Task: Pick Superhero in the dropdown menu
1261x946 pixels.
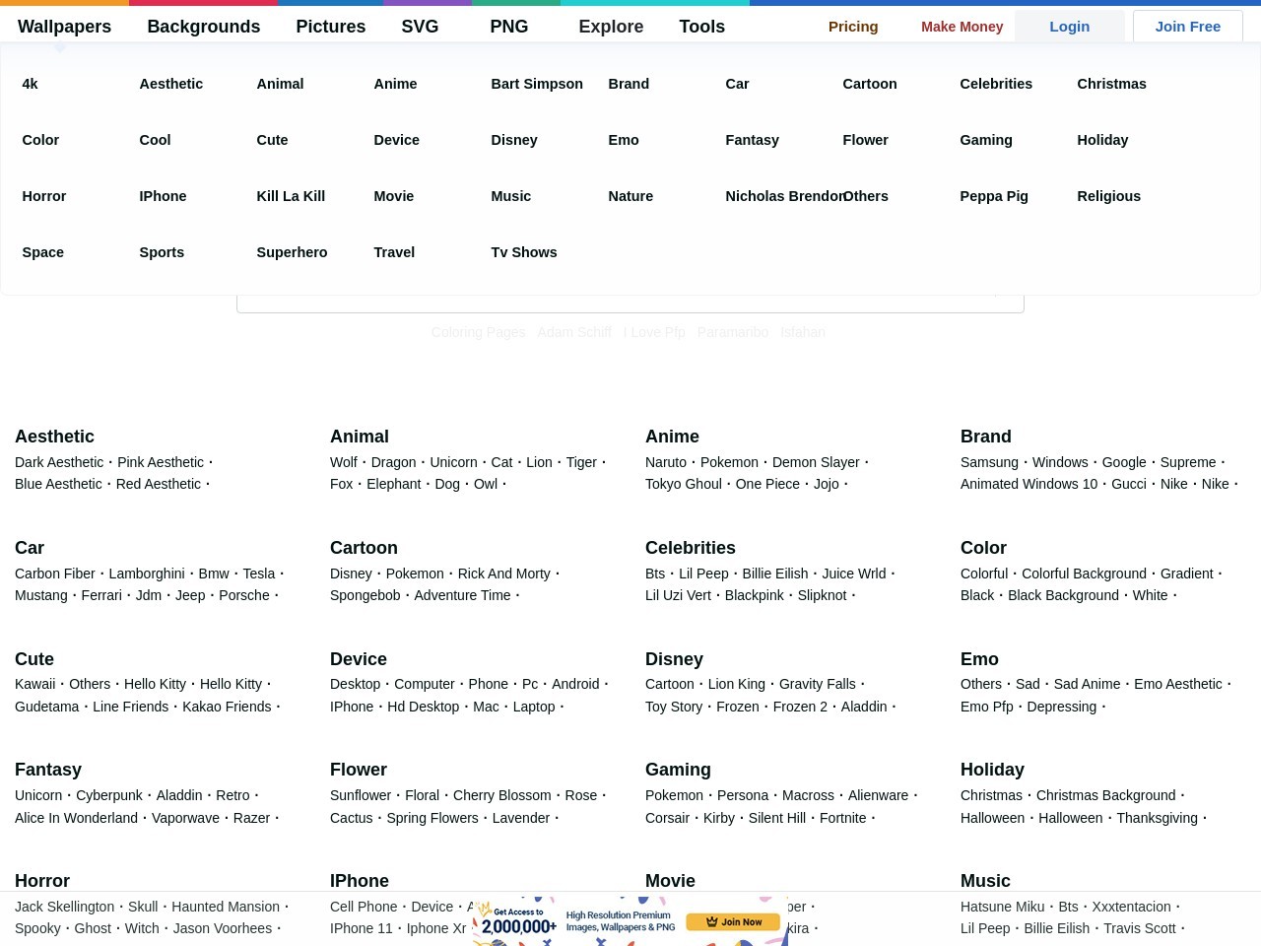Action: pyautogui.click(x=292, y=252)
